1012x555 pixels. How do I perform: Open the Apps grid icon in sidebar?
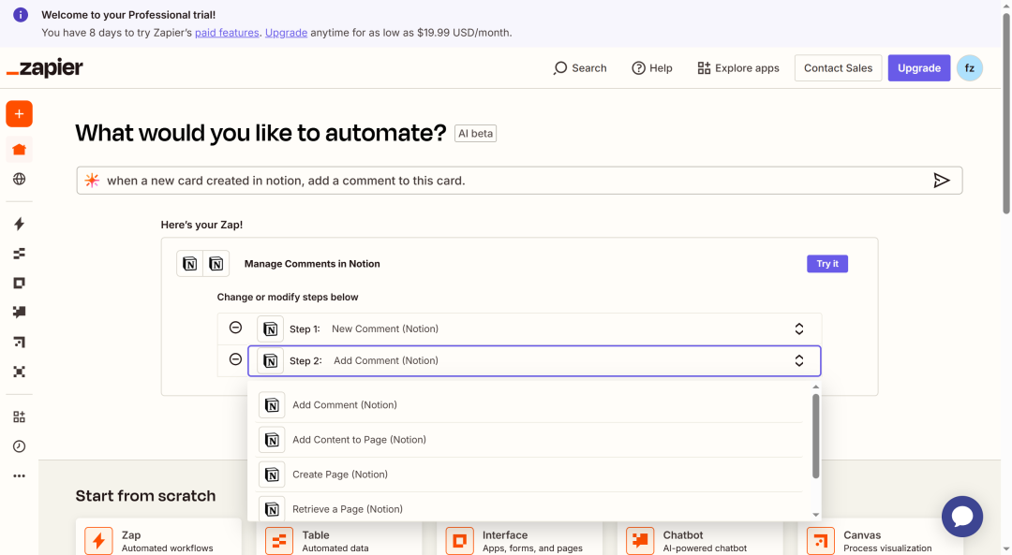20,417
